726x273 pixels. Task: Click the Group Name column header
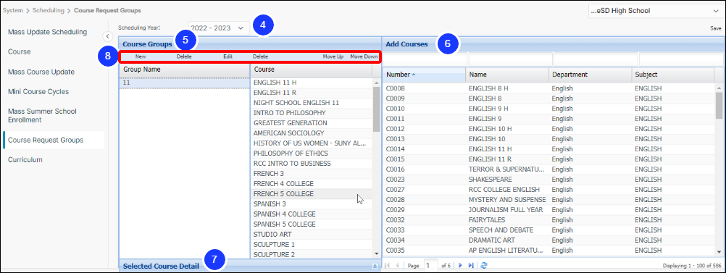pyautogui.click(x=184, y=70)
